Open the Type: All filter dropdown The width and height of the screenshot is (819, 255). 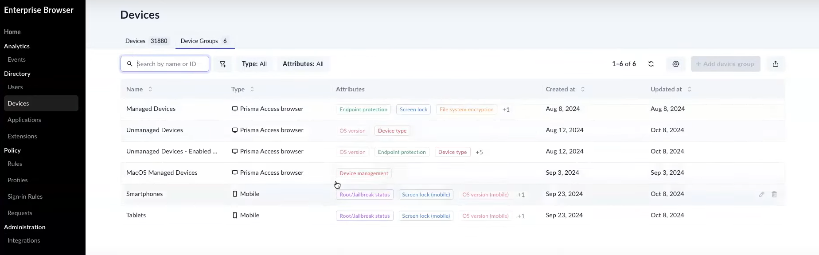(254, 64)
